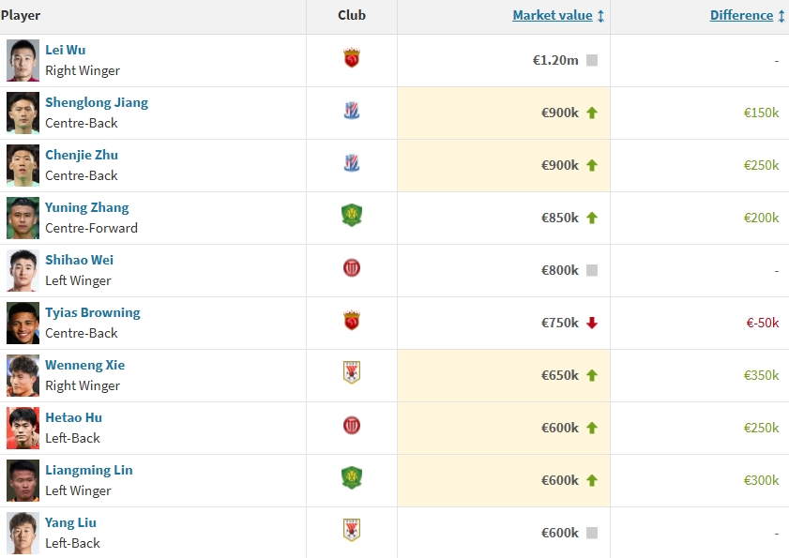The image size is (789, 558).
Task: Click the grey unchanged square beside Lei Wu's value
Action: point(592,60)
